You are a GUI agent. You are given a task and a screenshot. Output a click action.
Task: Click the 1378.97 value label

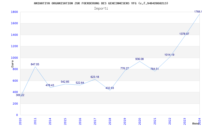pos(184,34)
